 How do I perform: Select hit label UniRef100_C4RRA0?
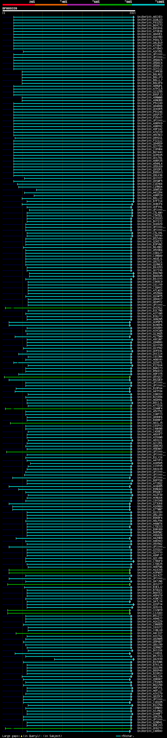click(x=150, y=731)
